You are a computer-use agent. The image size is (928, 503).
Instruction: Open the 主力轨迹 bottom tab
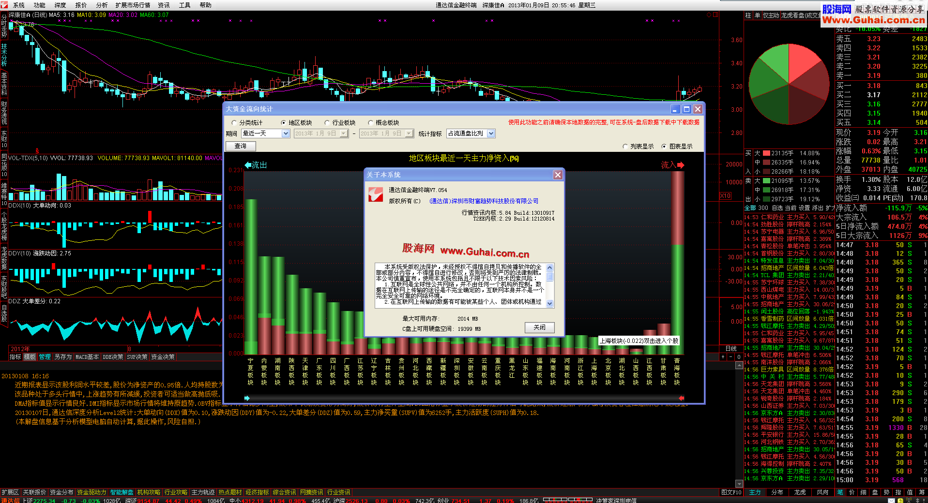[x=203, y=492]
